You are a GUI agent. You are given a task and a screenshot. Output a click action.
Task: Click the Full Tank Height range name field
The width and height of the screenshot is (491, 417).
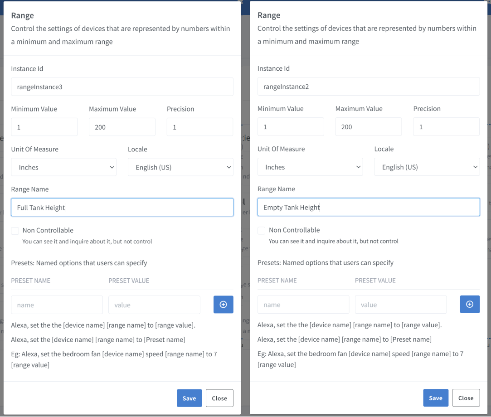[122, 207]
